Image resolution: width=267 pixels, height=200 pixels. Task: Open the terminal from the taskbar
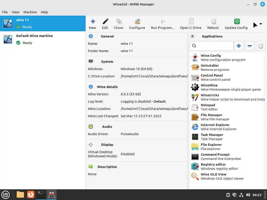click(x=41, y=195)
